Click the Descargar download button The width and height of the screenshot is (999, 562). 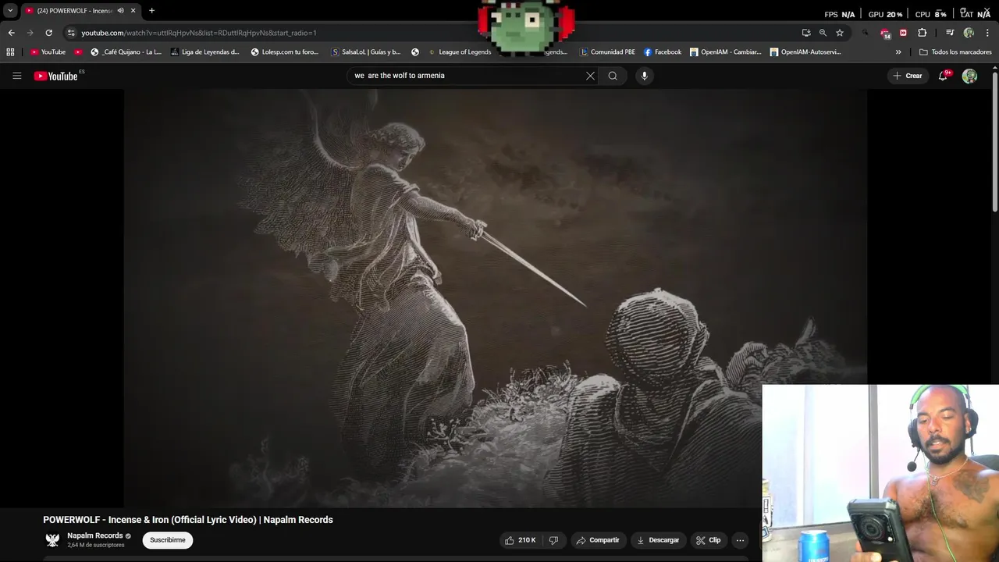coord(658,540)
